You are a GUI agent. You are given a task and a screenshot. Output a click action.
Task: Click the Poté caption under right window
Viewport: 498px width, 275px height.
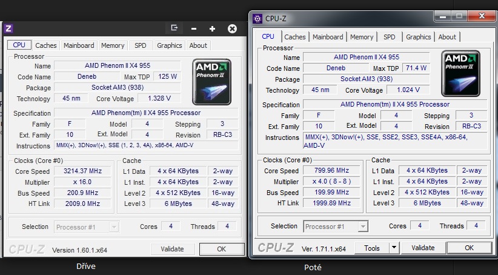[x=313, y=267]
